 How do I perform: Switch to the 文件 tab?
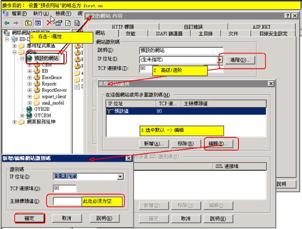pos(233,34)
